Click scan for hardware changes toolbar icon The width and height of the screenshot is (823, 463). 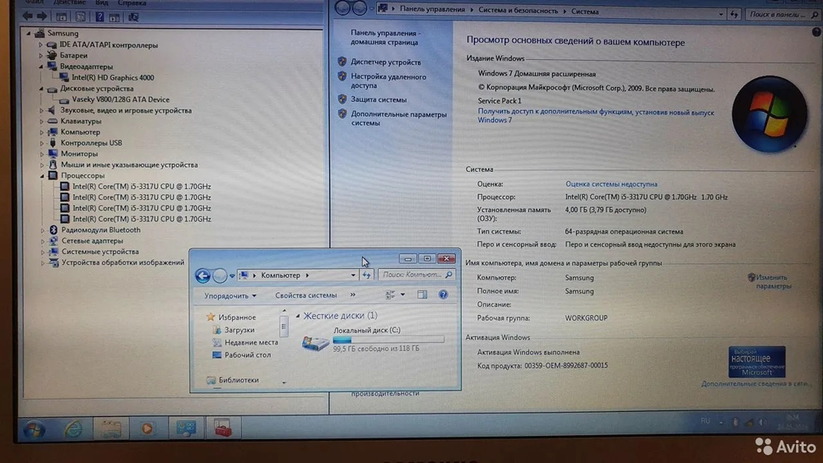pyautogui.click(x=133, y=17)
